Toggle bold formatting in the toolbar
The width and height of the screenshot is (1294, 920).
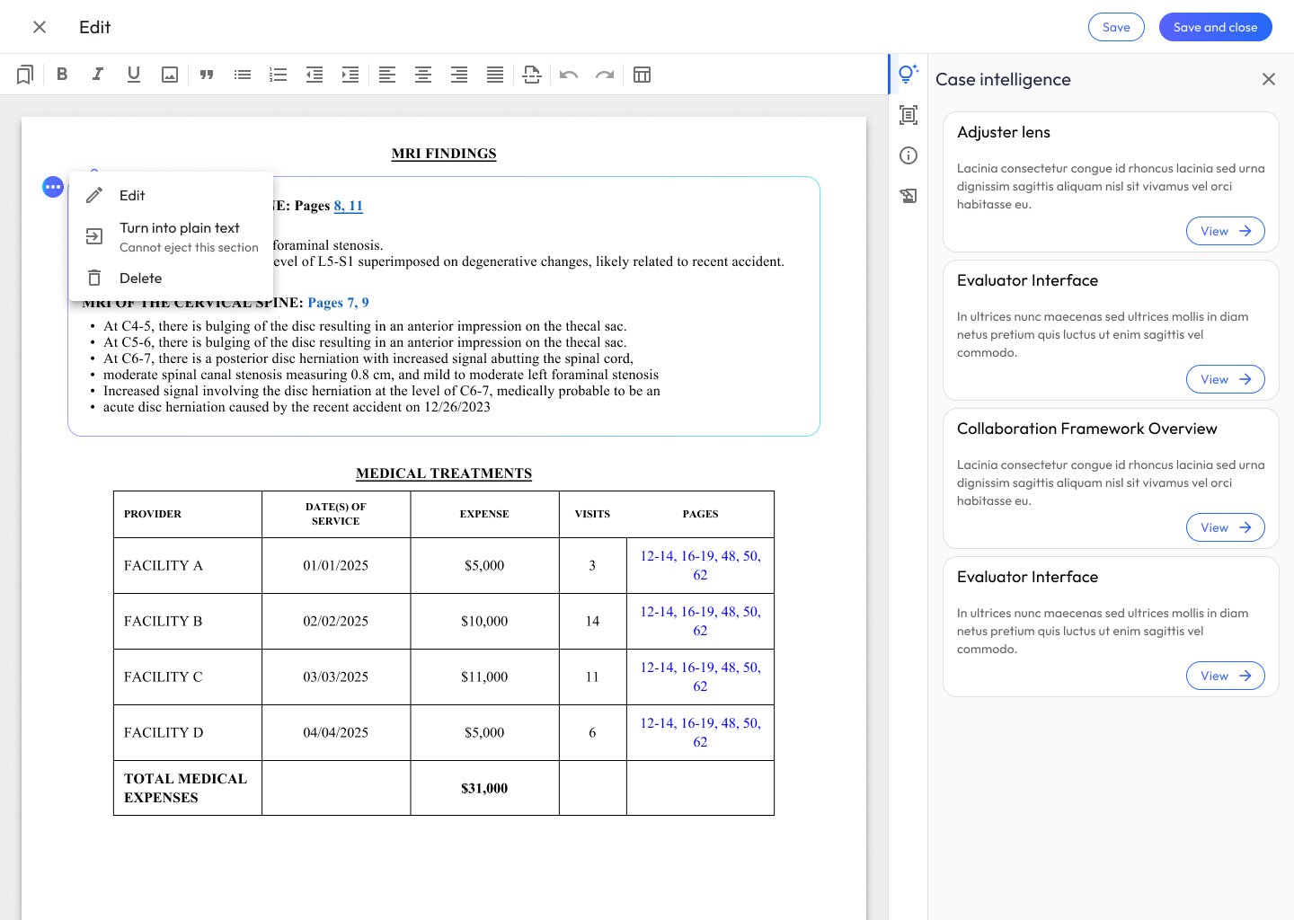coord(62,75)
